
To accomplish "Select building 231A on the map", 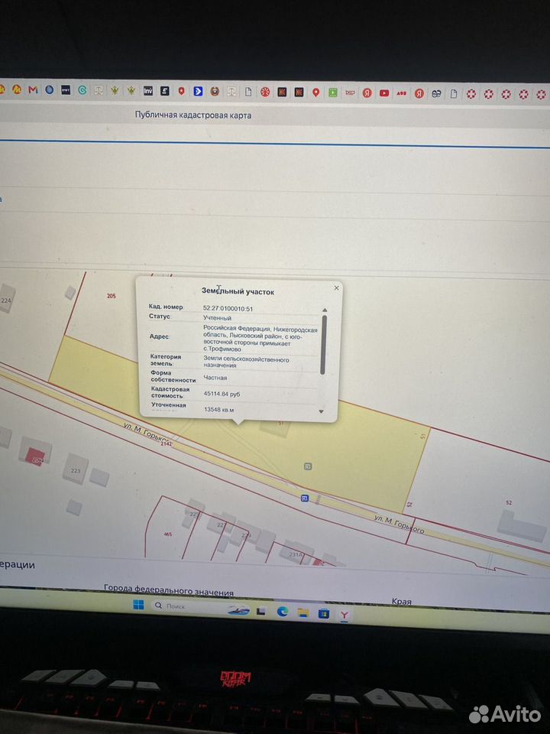I will click(296, 554).
